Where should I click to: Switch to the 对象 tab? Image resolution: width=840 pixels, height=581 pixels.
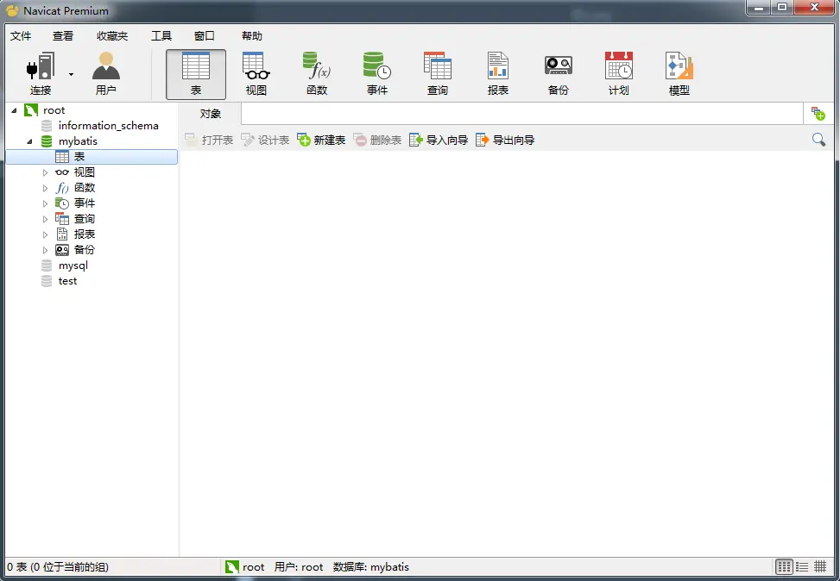coord(210,114)
